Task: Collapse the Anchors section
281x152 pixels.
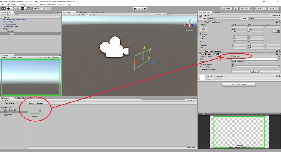Action: click(199, 34)
